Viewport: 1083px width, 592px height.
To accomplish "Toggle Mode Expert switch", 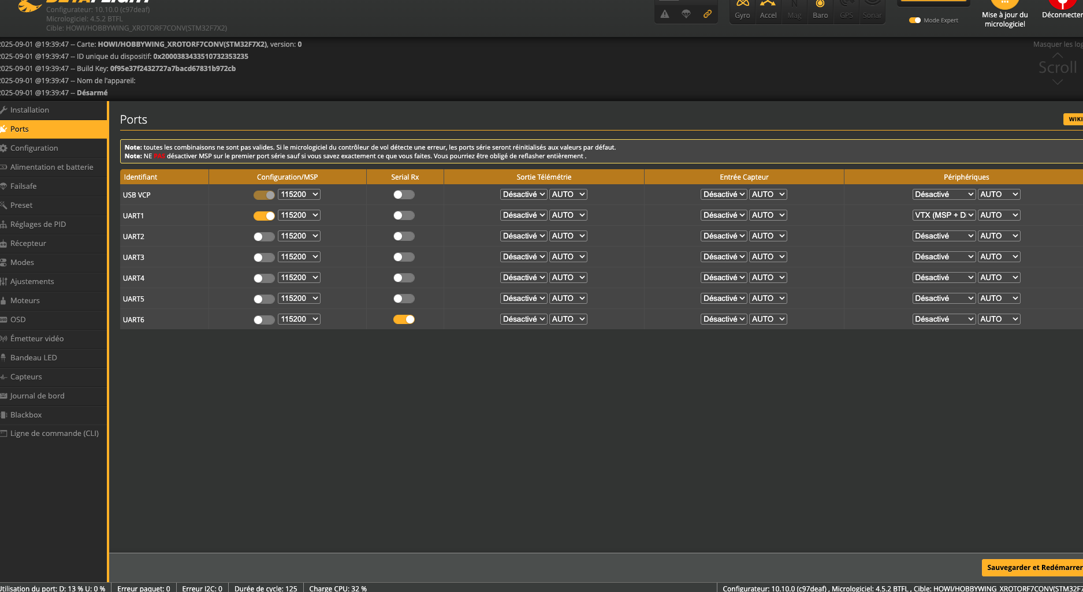I will pos(915,20).
